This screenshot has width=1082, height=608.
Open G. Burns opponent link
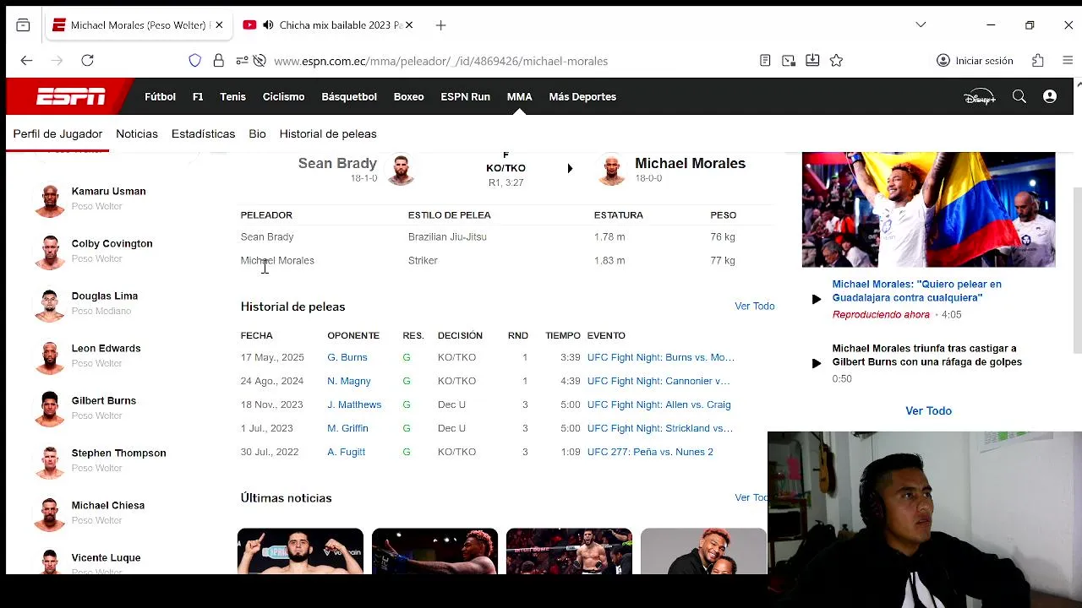(x=347, y=358)
